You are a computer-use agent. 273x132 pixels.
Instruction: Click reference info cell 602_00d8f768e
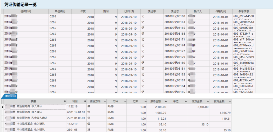point(244,29)
